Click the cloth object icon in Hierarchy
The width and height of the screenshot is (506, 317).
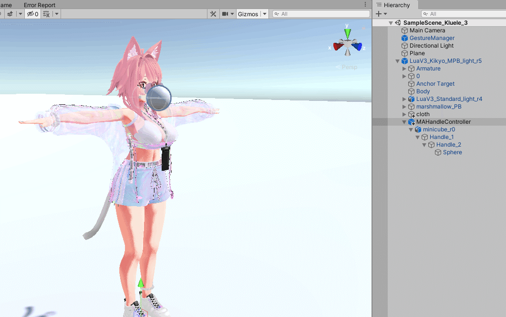pos(411,114)
